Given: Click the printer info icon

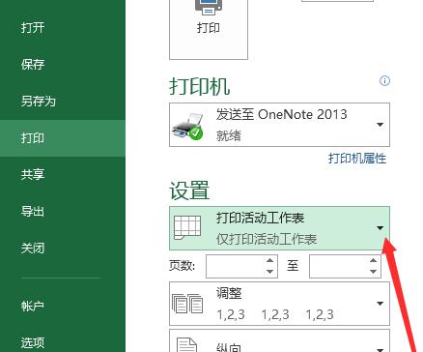Looking at the screenshot, I should (384, 80).
